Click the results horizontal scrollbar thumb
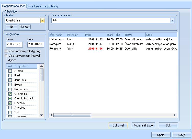Image resolution: width=192 pixels, height=139 pixels. point(72,115)
